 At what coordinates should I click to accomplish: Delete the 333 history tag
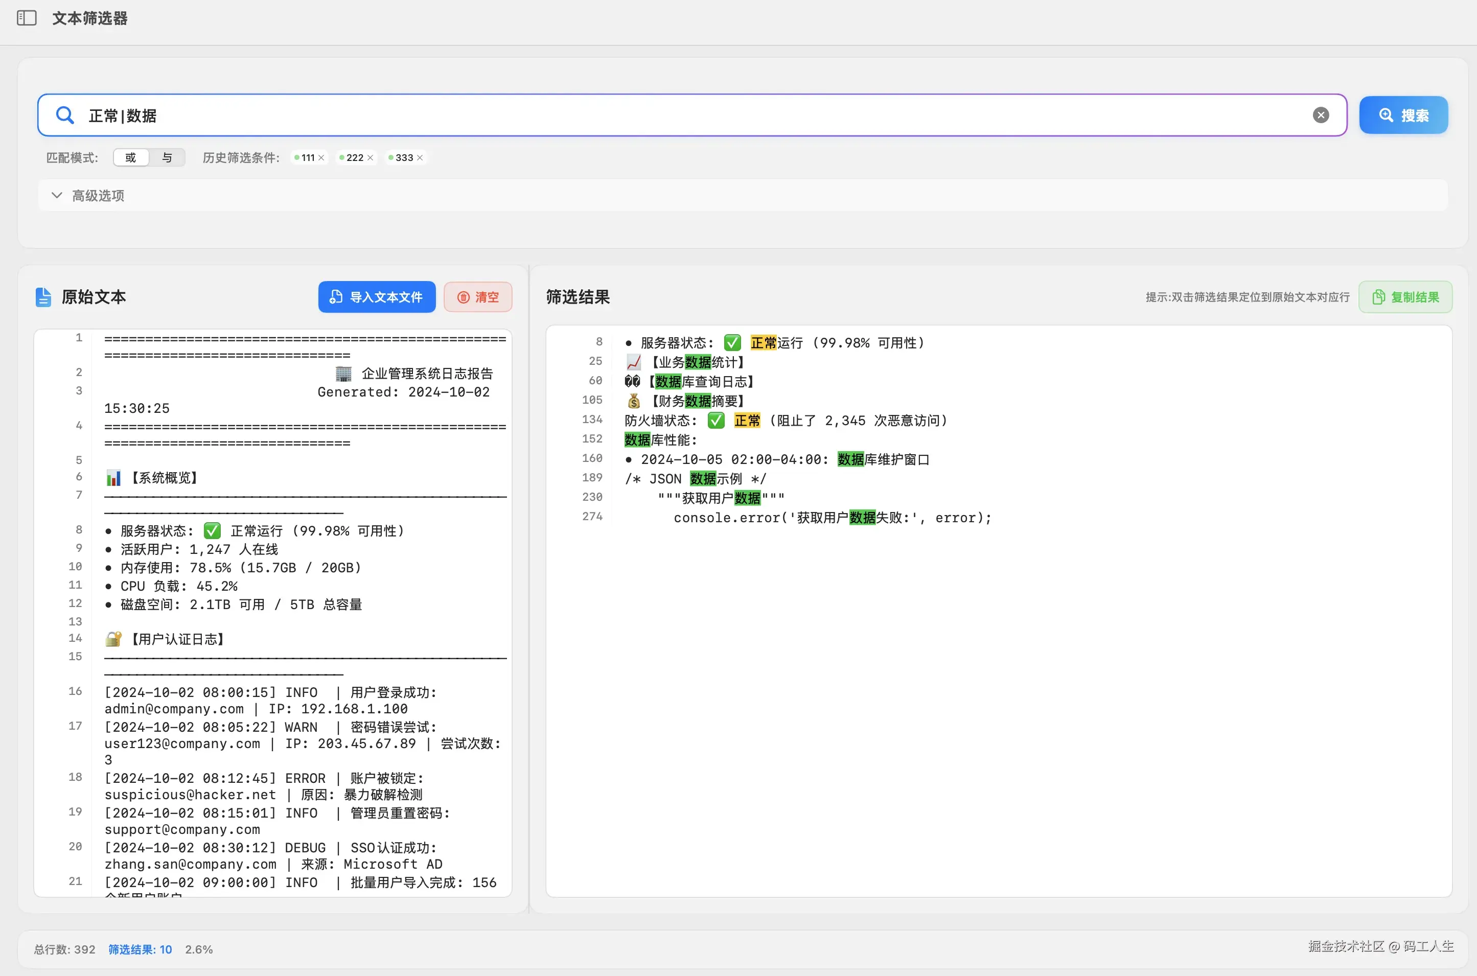click(x=420, y=158)
